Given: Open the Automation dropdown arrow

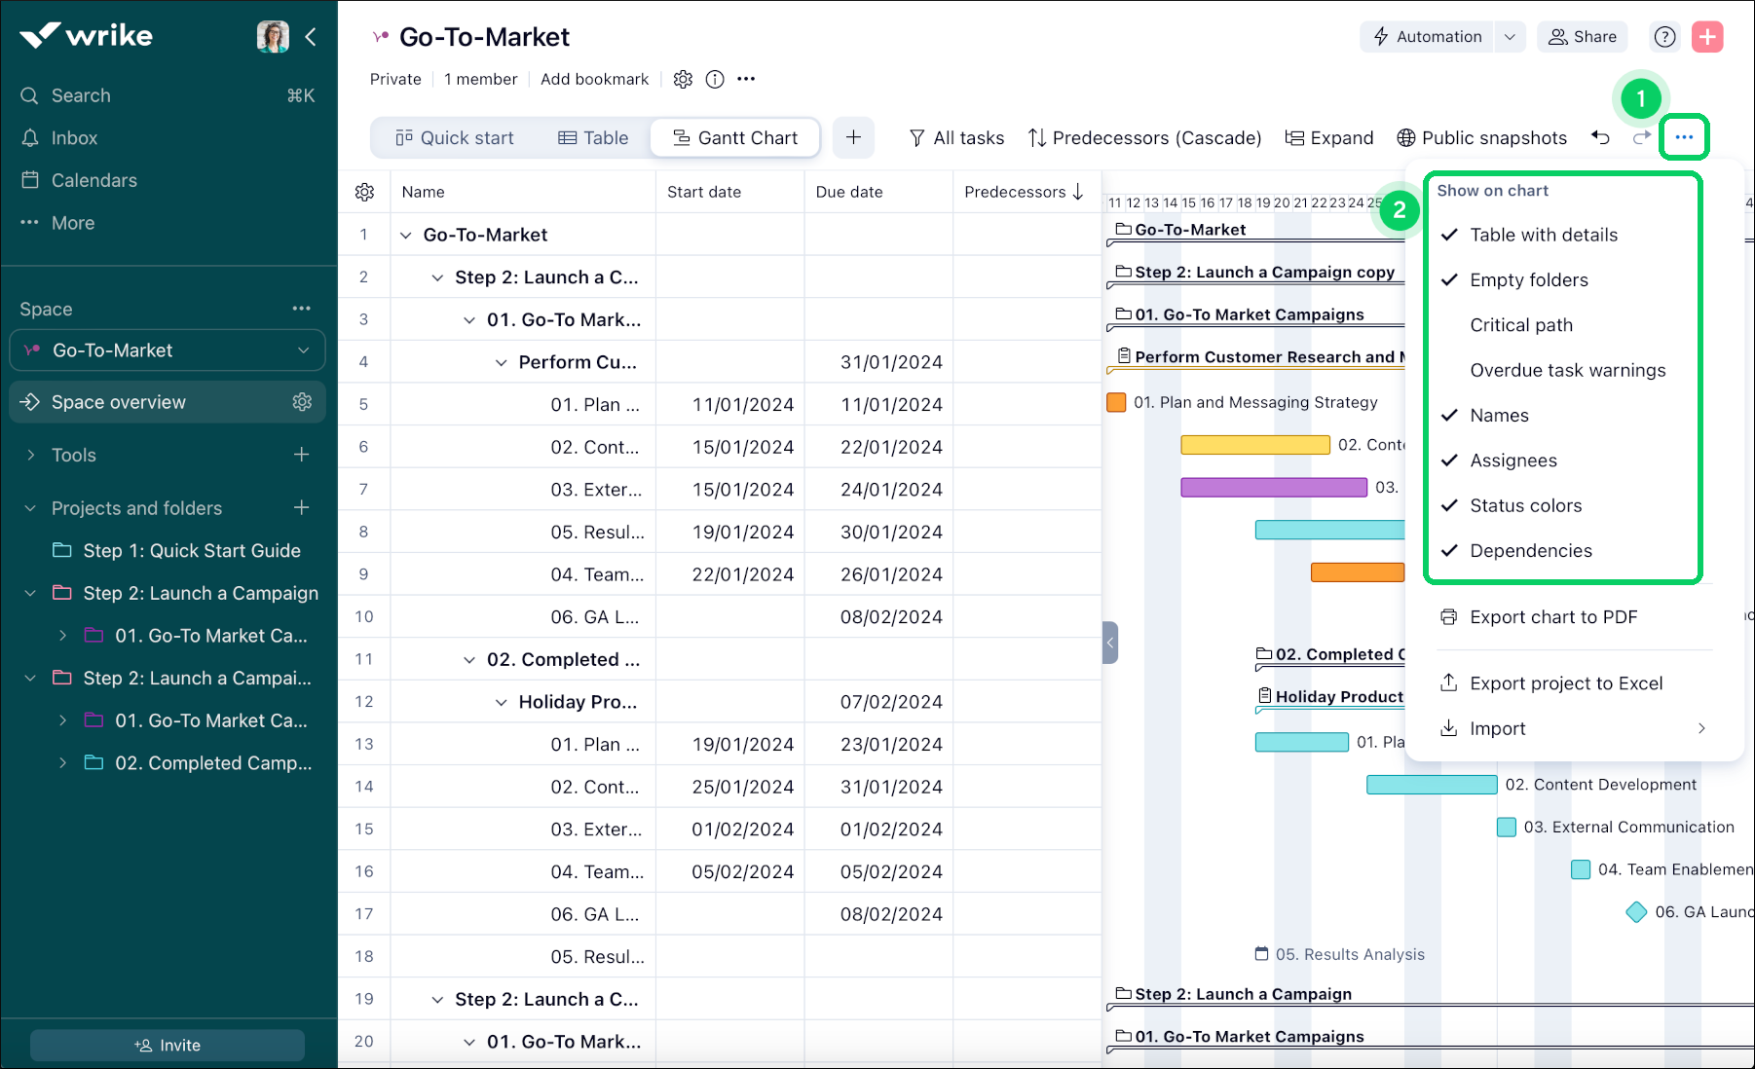Looking at the screenshot, I should [1511, 36].
